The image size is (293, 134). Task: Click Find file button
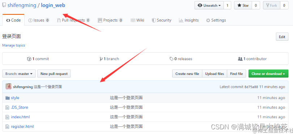click(236, 74)
